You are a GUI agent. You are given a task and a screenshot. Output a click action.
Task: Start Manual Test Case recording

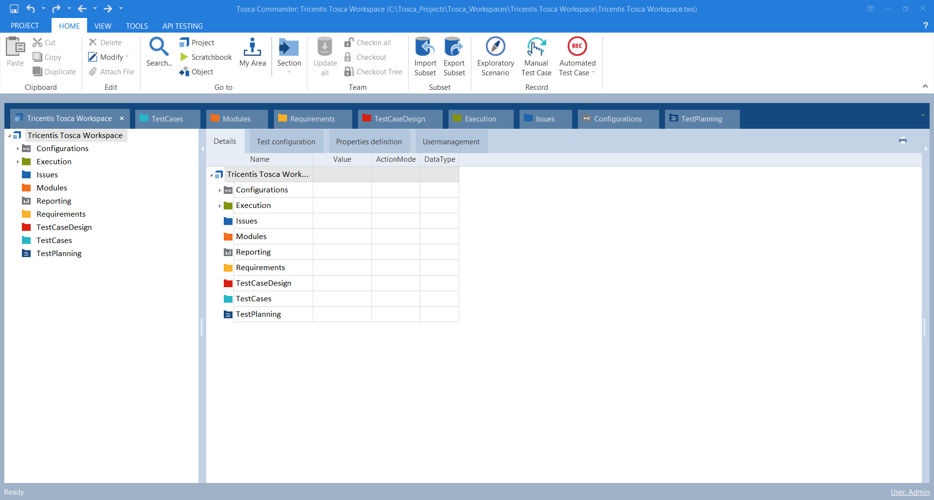point(536,47)
